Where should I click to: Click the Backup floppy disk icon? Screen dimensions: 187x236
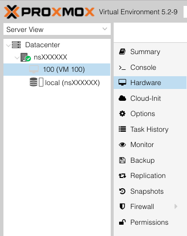(122, 160)
